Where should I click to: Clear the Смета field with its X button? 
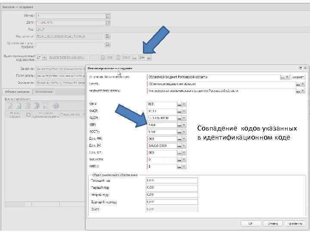click(303, 84)
